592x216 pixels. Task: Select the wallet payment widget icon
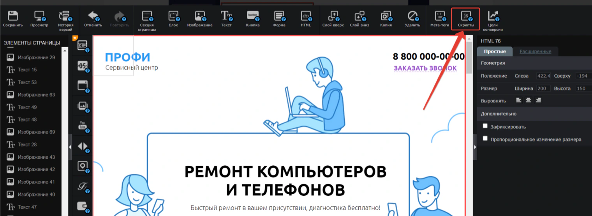pyautogui.click(x=83, y=206)
